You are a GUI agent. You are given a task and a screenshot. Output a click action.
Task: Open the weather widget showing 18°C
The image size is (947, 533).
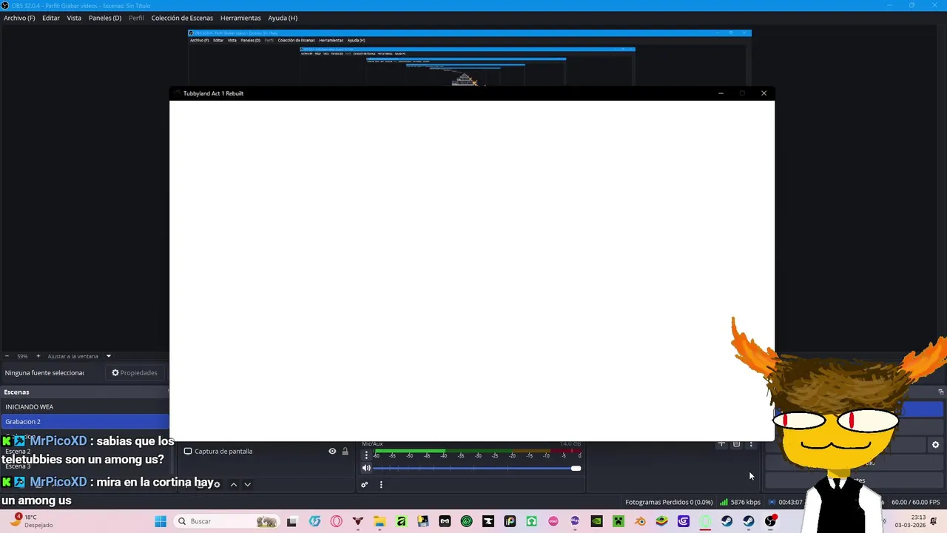(31, 521)
